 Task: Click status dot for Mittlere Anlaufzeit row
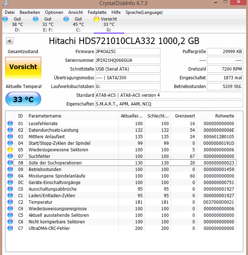point(10,136)
